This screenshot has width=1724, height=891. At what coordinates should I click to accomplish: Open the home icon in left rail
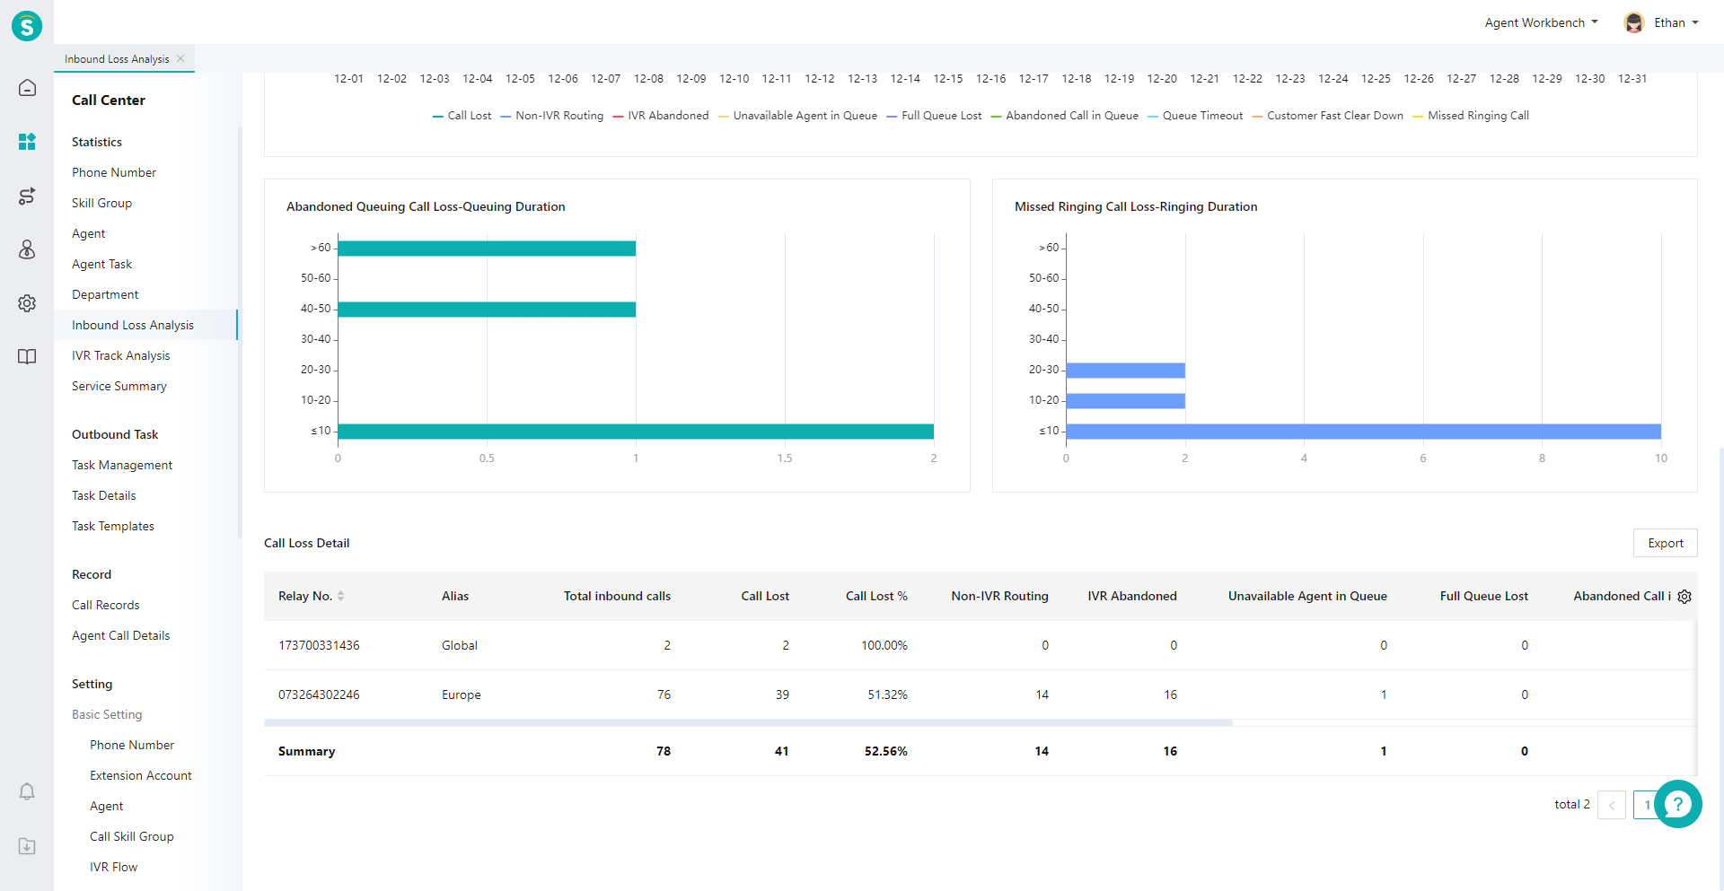click(27, 88)
